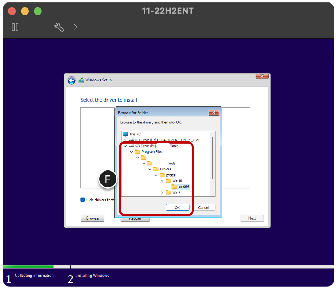Collapse the Program Files tree node
336x289 pixels.
(131, 151)
